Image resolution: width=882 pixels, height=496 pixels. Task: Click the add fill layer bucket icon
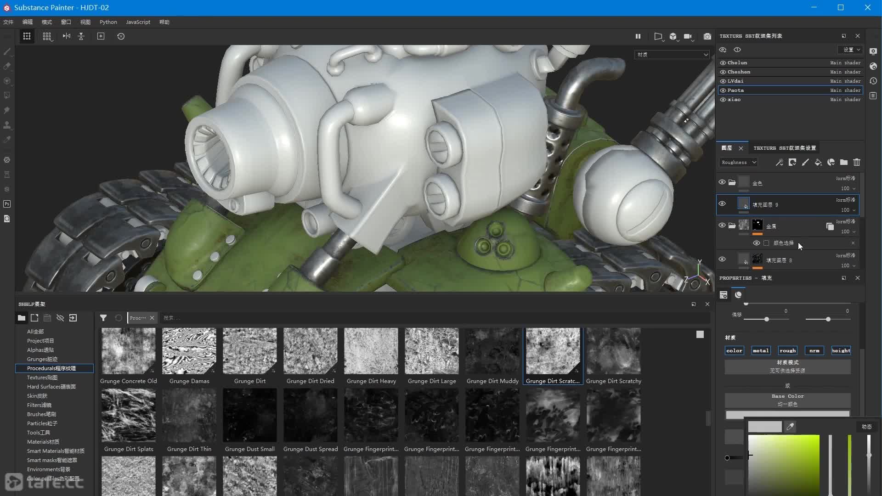tap(818, 163)
